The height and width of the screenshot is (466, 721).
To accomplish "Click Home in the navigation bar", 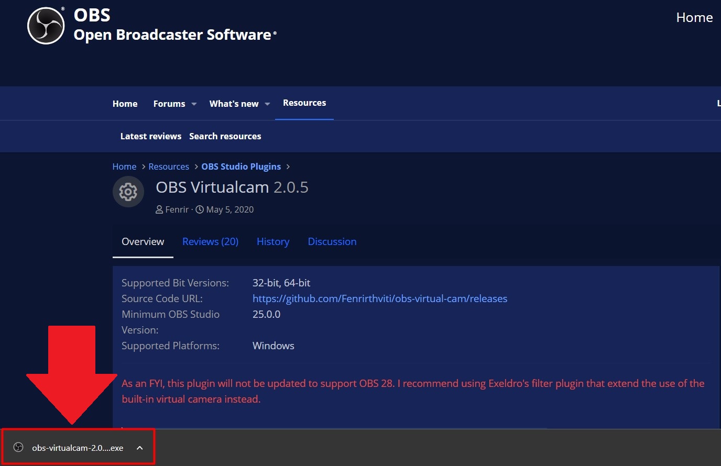I will [x=125, y=103].
